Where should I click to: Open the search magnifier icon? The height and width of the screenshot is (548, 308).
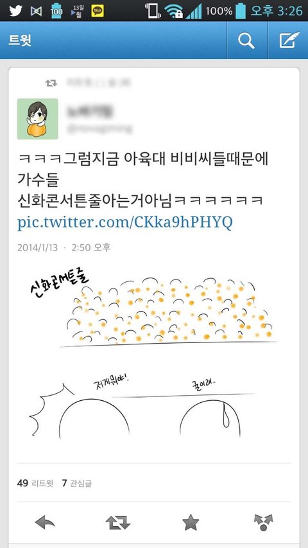tap(246, 40)
